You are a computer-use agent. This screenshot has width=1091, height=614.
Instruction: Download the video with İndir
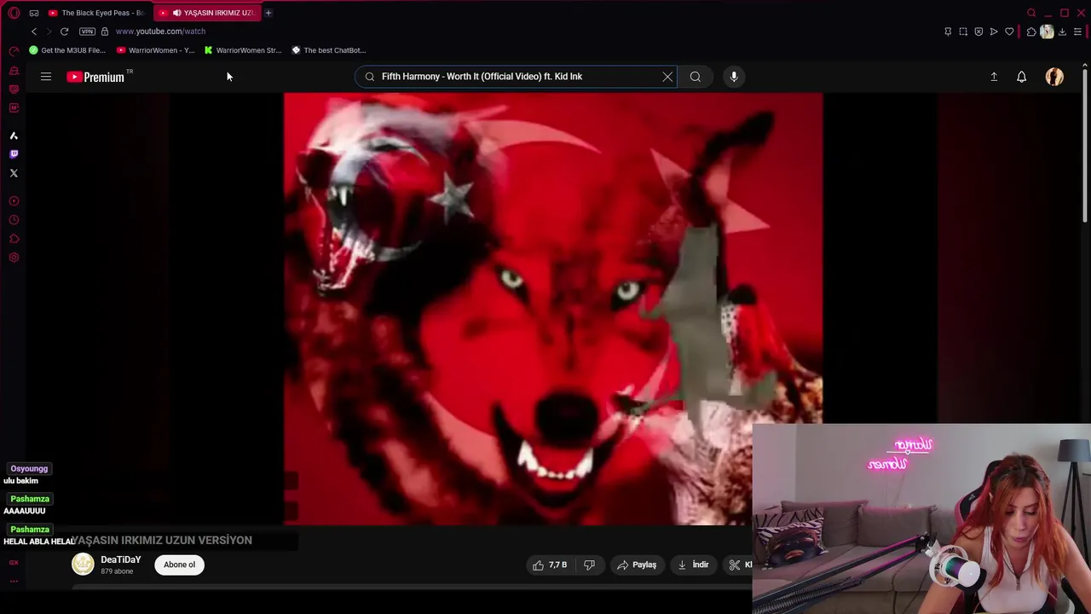693,565
